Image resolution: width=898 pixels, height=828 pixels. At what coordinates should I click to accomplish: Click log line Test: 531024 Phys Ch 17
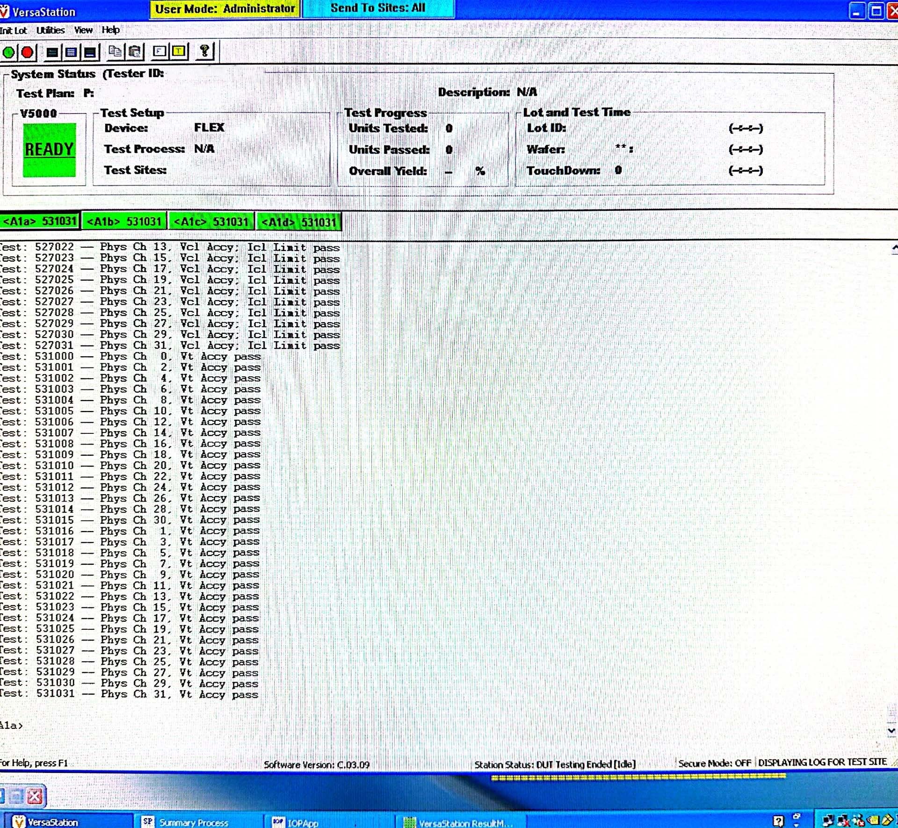(x=129, y=618)
